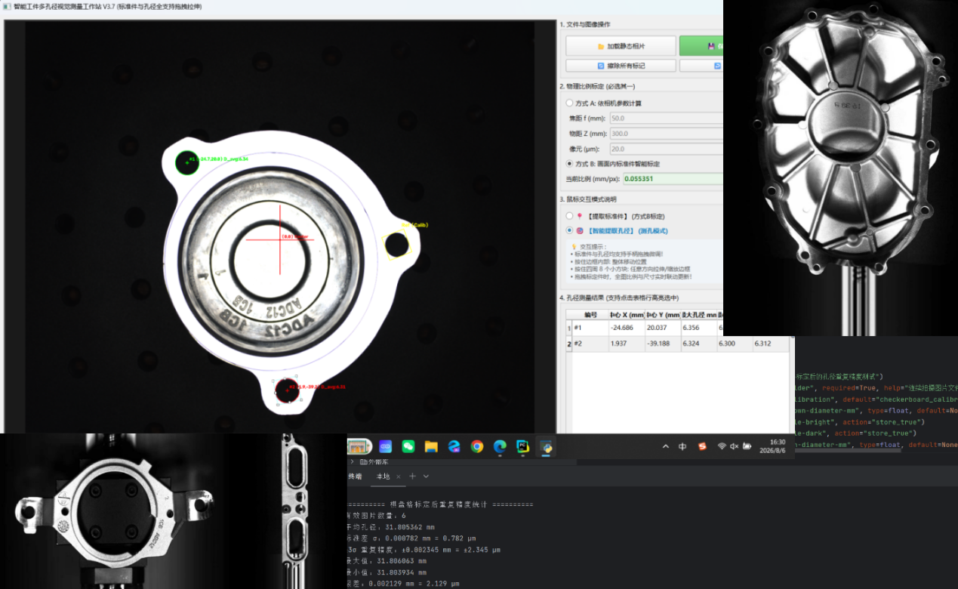Click the clock showing 16:30
Image resolution: width=958 pixels, height=589 pixels.
778,442
